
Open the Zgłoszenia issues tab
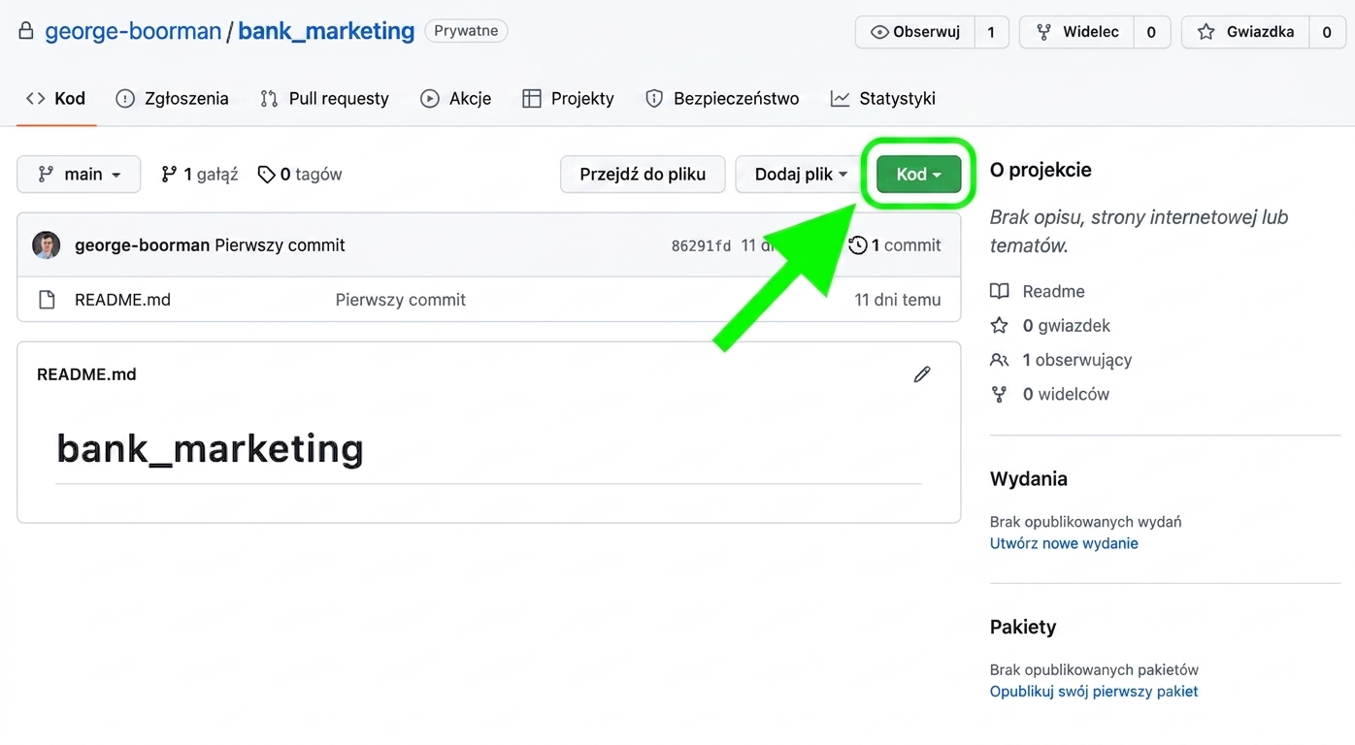(172, 98)
